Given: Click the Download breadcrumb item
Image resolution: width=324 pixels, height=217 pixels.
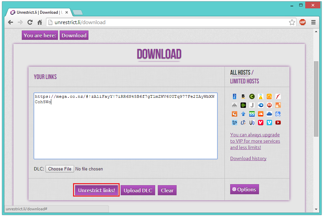Looking at the screenshot, I should [74, 35].
